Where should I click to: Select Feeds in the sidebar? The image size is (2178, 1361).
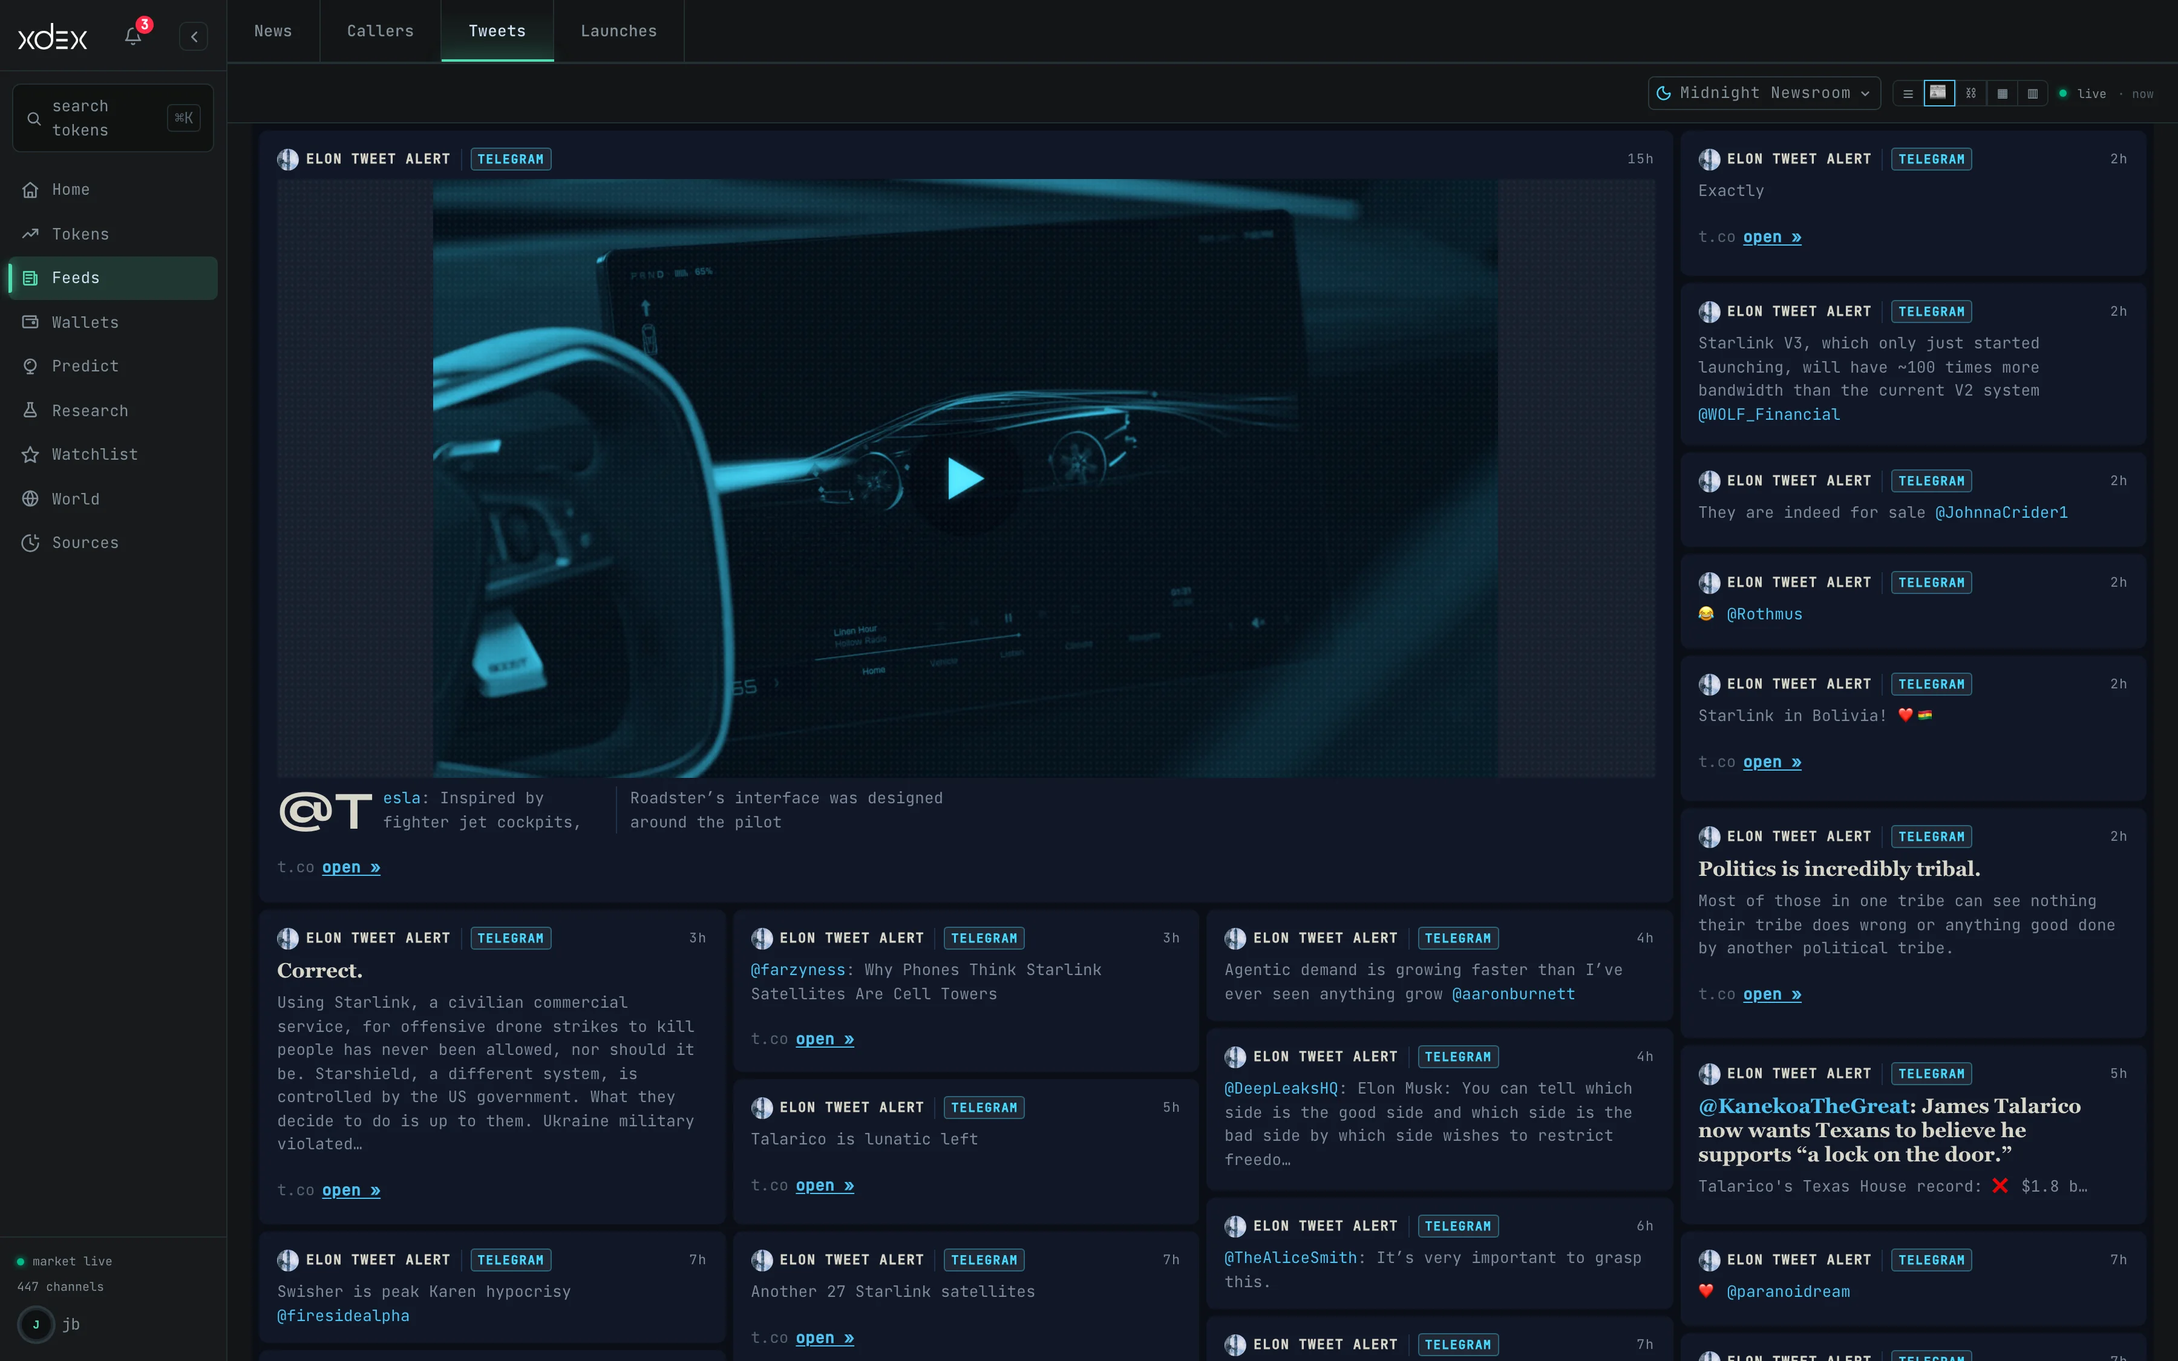pyautogui.click(x=113, y=278)
